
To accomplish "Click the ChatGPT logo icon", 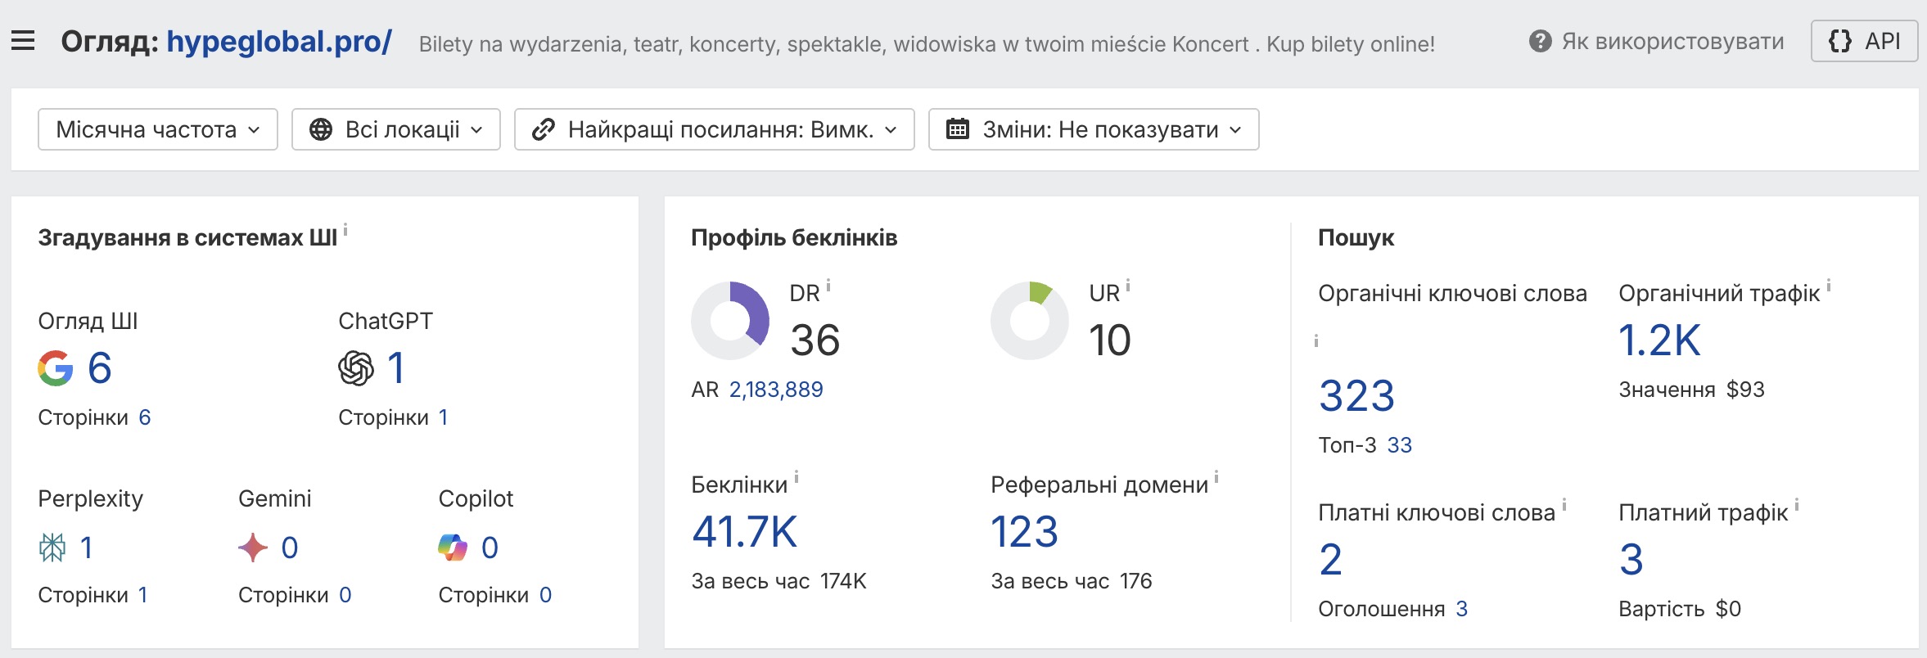I will 356,368.
